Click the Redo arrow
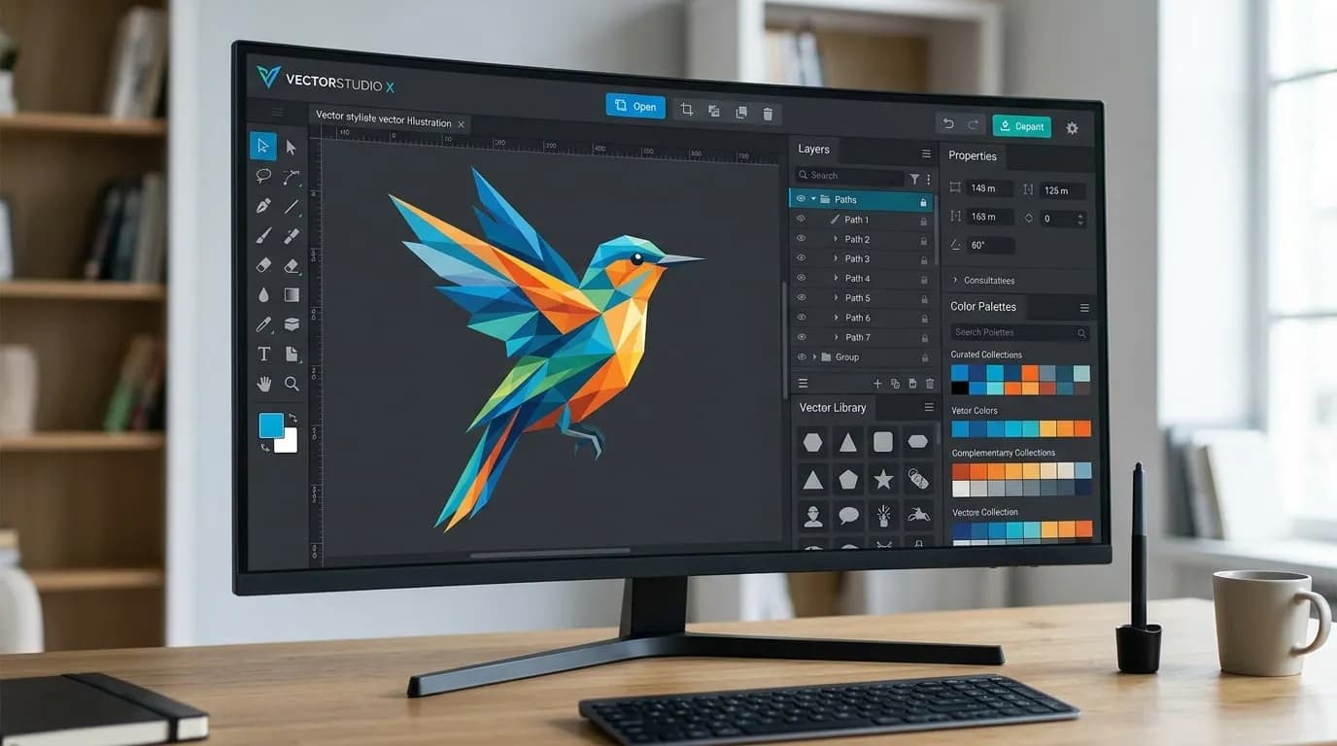 (973, 125)
